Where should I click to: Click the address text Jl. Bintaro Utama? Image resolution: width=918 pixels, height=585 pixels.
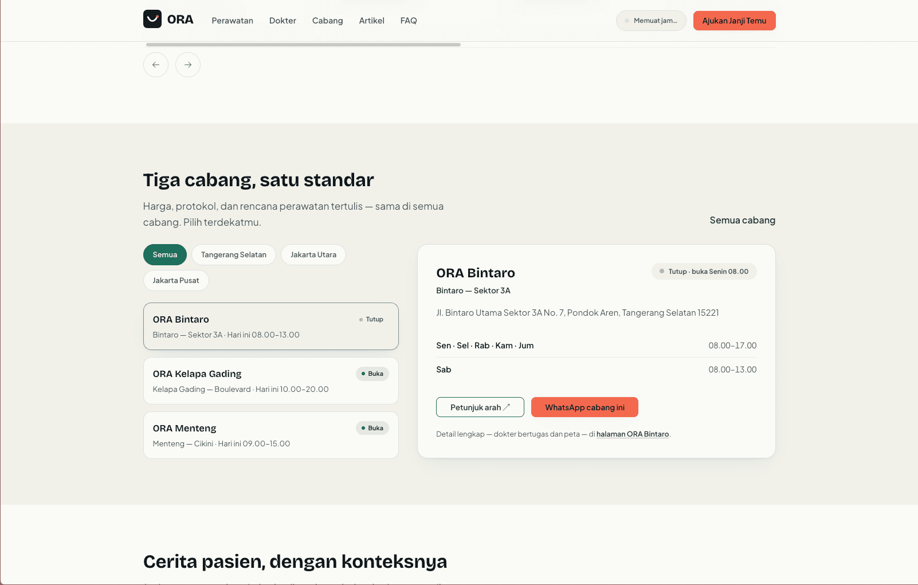pos(578,313)
